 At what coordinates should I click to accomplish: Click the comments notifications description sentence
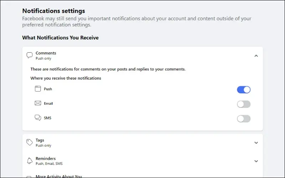(108, 69)
